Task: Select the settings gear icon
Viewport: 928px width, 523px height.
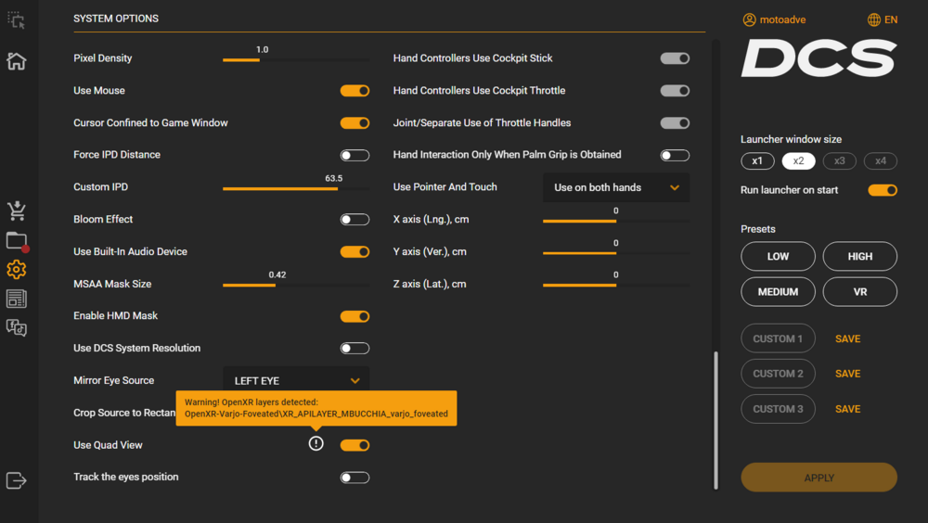Action: point(16,270)
